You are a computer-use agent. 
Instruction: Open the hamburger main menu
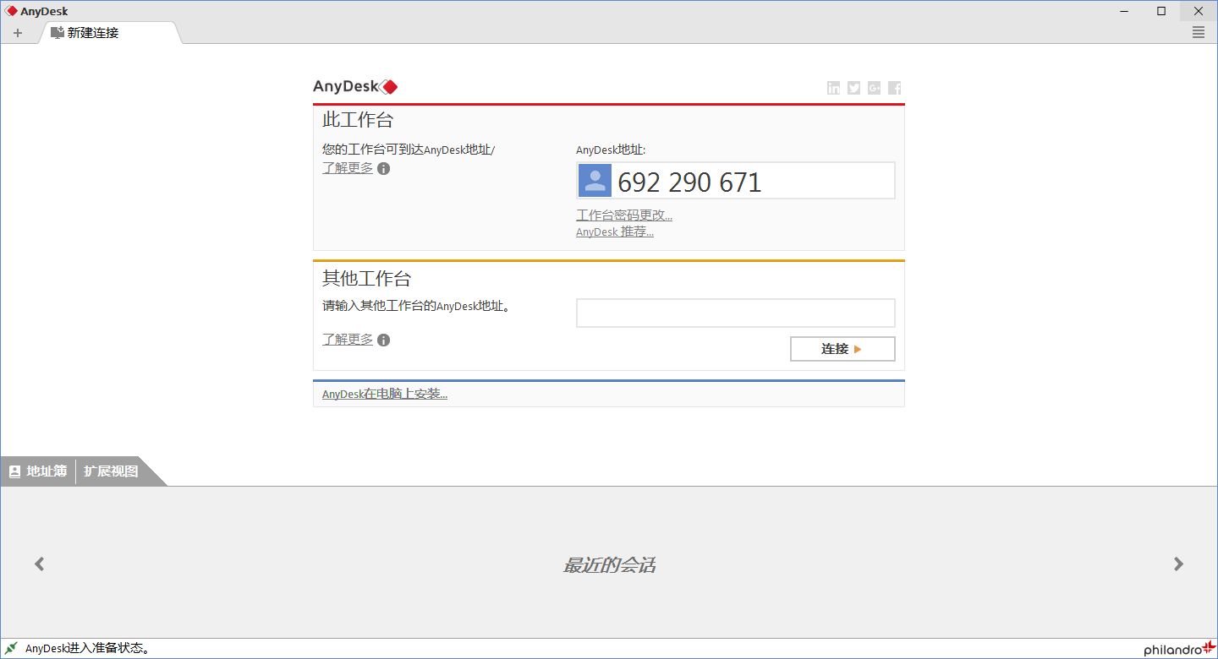(x=1198, y=32)
